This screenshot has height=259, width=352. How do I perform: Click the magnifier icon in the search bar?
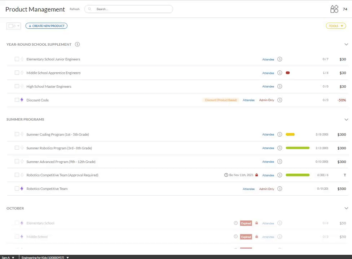[x=90, y=9]
